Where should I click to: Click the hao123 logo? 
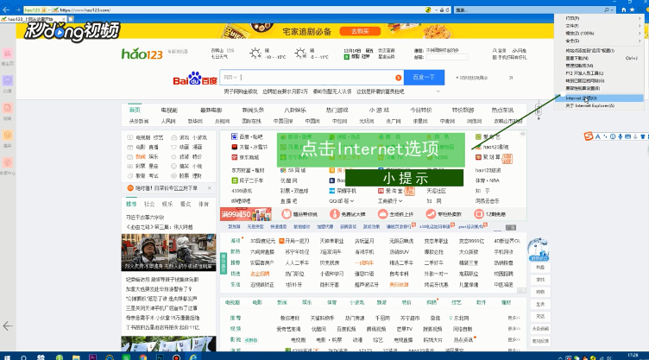[x=142, y=53]
